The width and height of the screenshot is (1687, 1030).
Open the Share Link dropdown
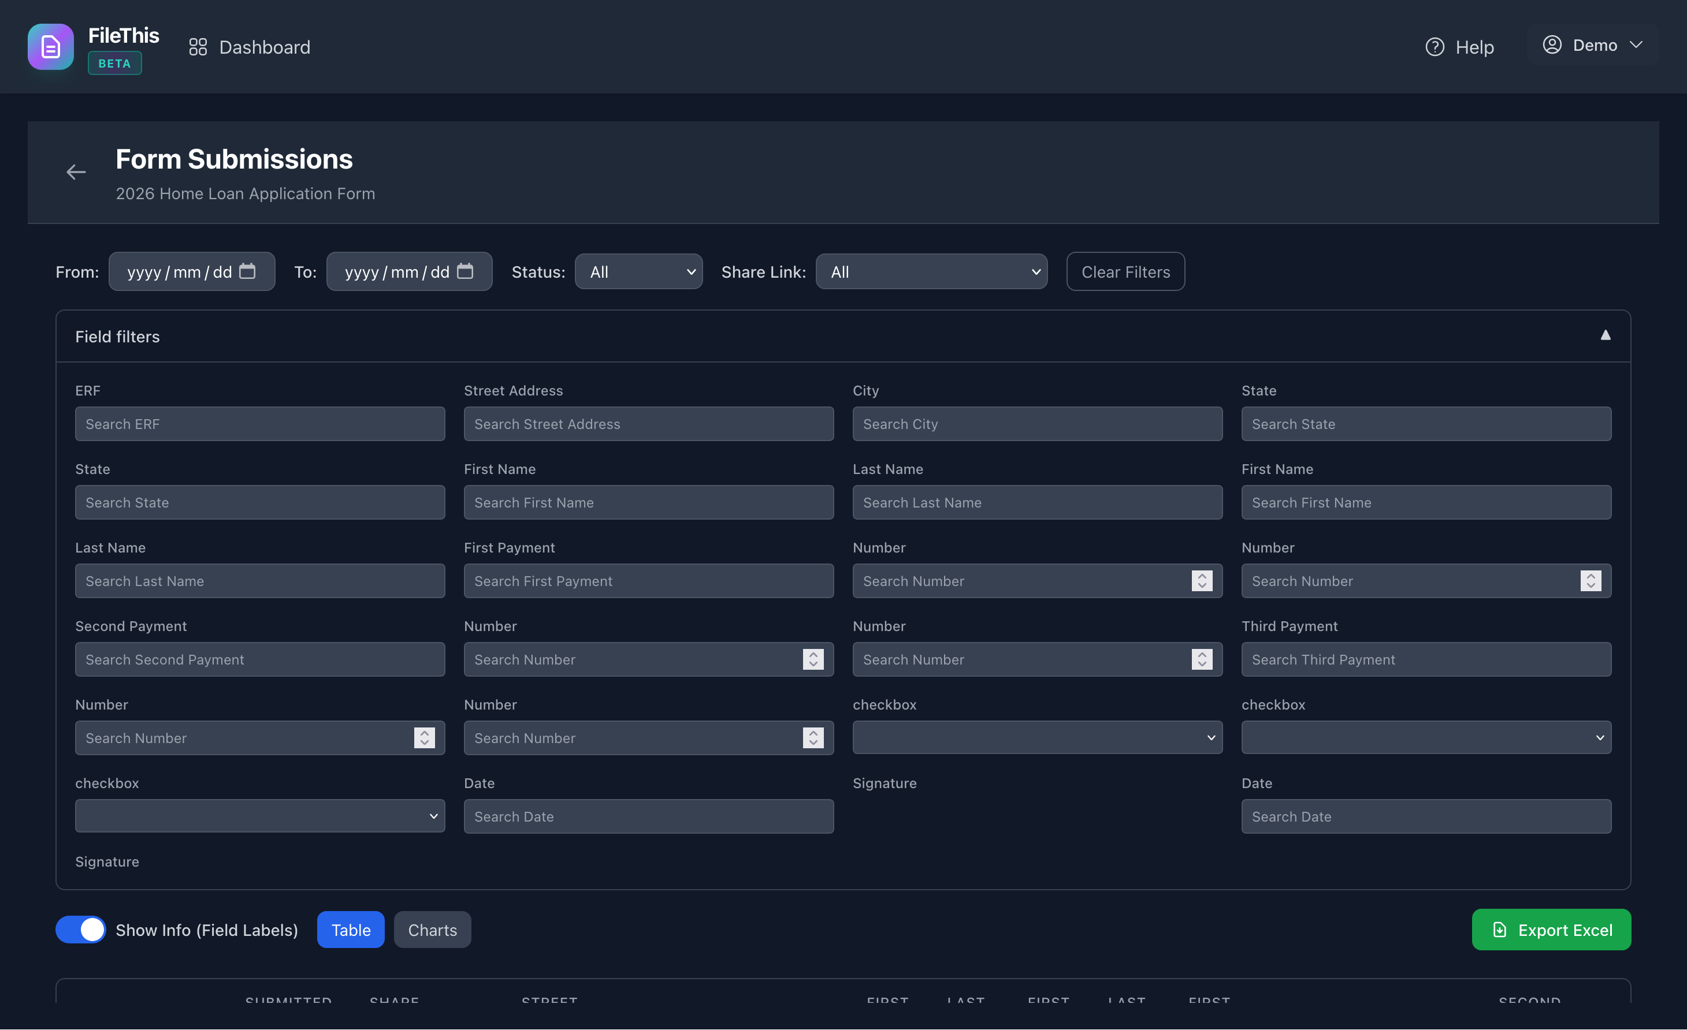point(931,271)
